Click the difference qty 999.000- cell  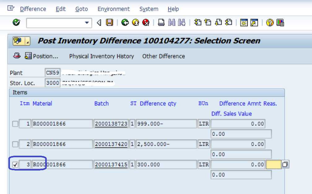166,124
